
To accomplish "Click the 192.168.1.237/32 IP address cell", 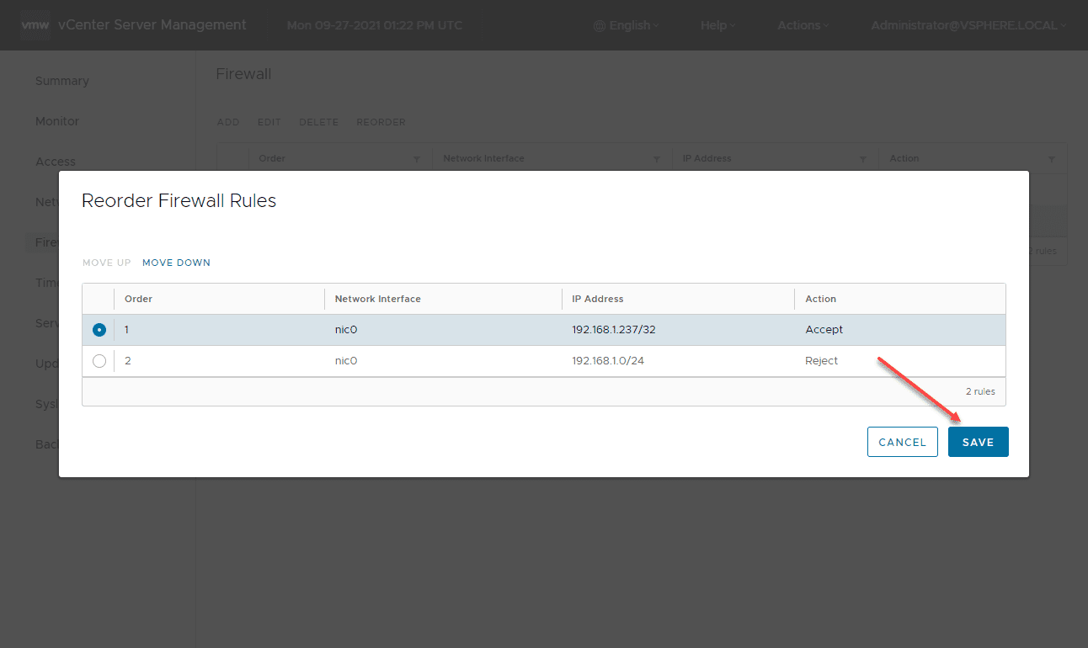I will coord(613,330).
